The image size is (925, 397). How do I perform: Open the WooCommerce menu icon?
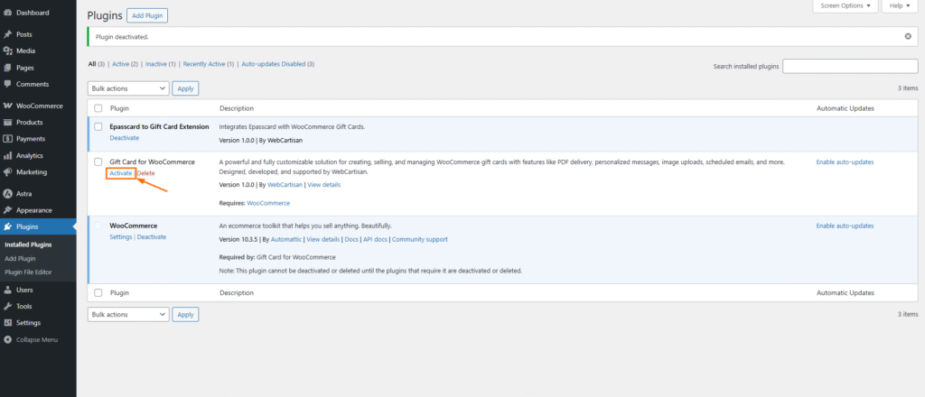coord(7,106)
